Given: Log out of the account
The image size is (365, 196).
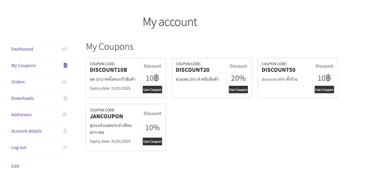Looking at the screenshot, I should click(x=19, y=147).
